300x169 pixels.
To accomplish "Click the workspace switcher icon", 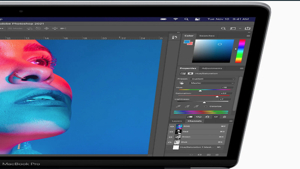I will pyautogui.click(x=233, y=28).
